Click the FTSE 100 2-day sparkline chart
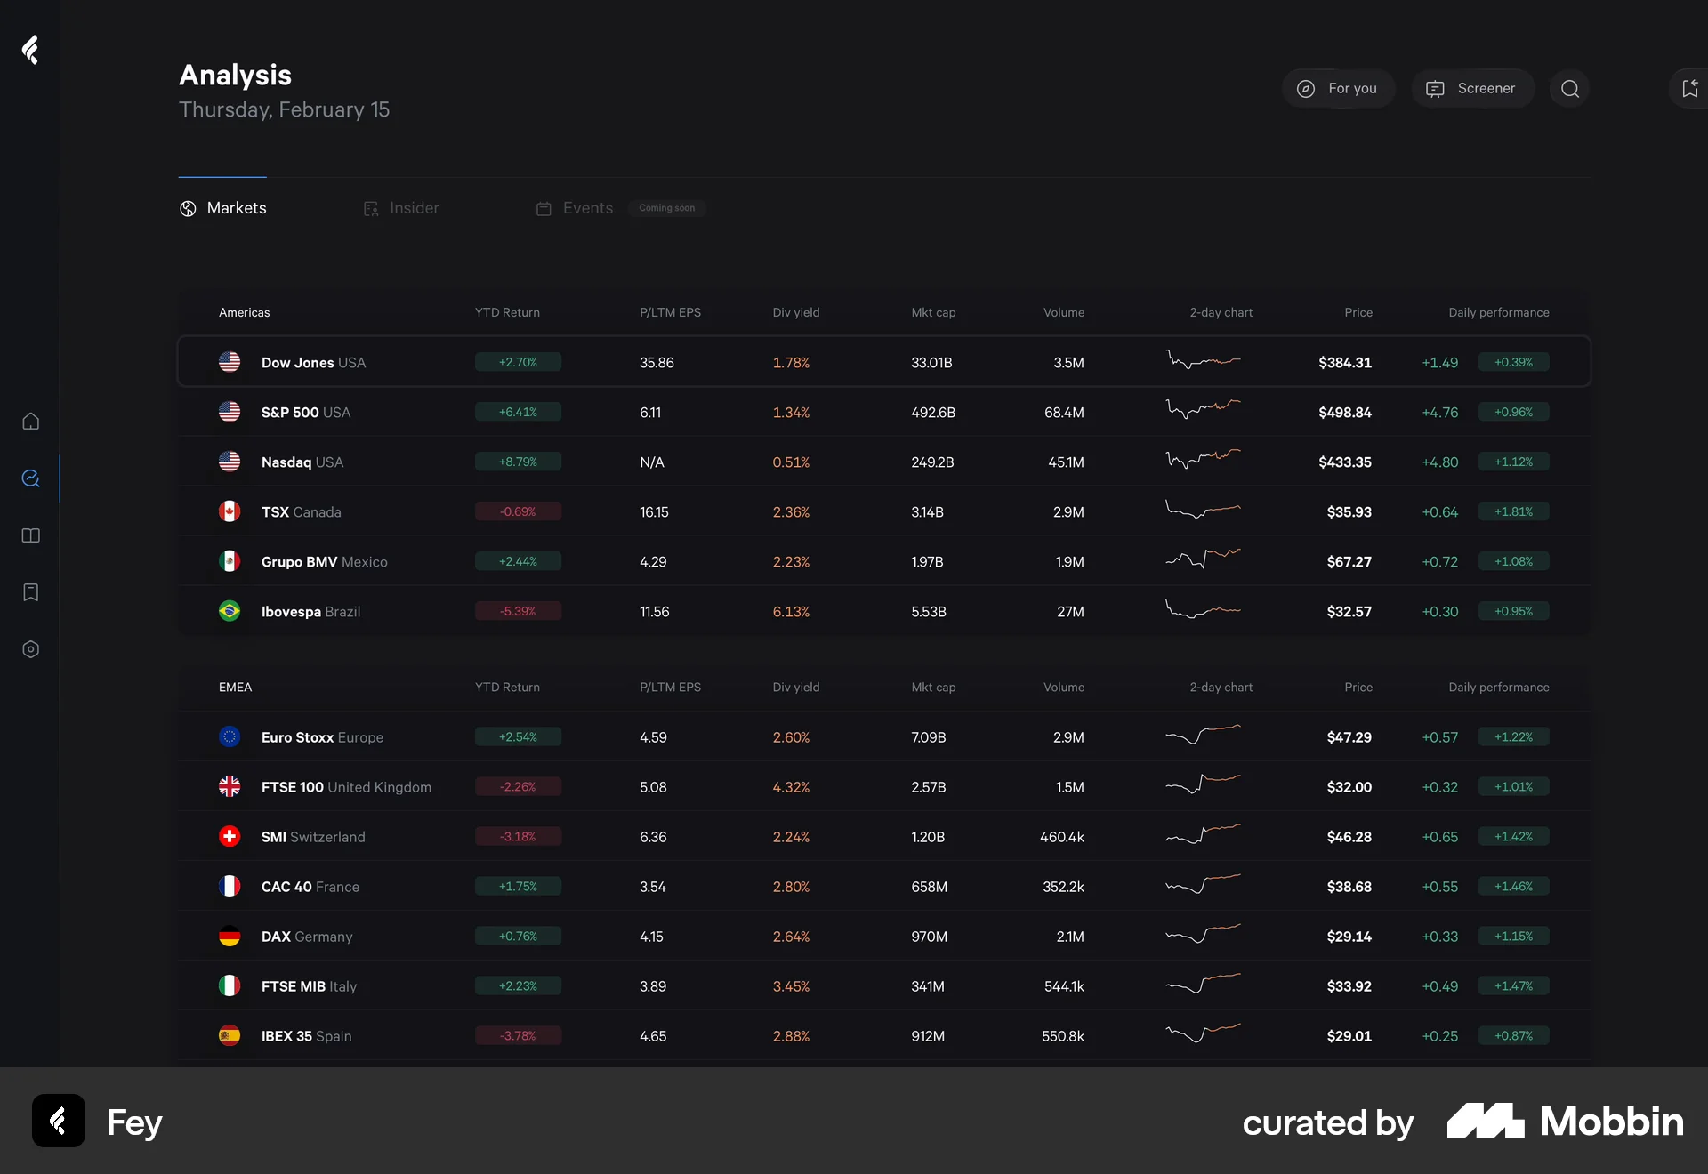Viewport: 1708px width, 1174px height. click(1203, 784)
